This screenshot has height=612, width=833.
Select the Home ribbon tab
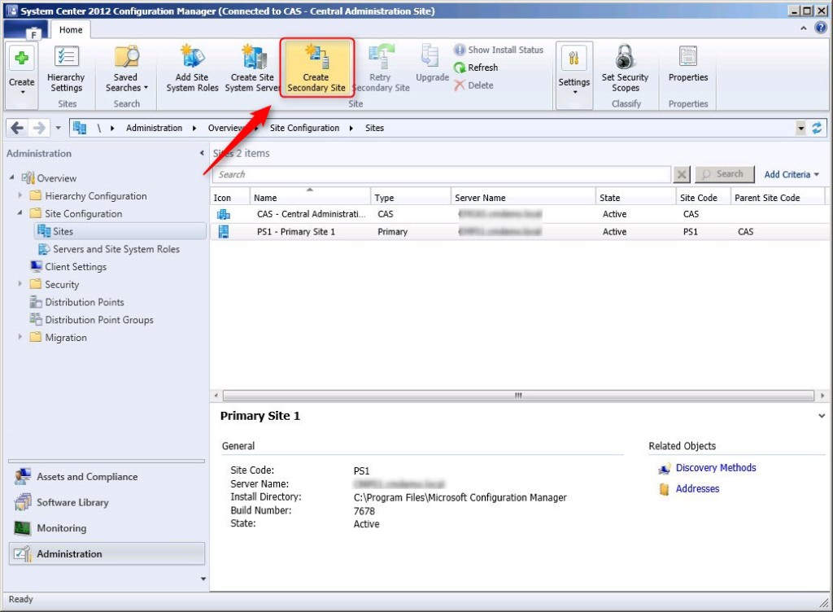pyautogui.click(x=71, y=29)
